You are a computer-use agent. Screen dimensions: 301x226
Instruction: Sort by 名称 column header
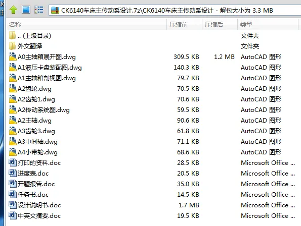[87, 25]
